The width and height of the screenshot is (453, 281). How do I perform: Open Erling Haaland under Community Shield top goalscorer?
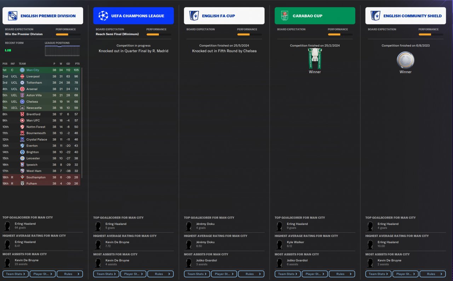pos(388,224)
